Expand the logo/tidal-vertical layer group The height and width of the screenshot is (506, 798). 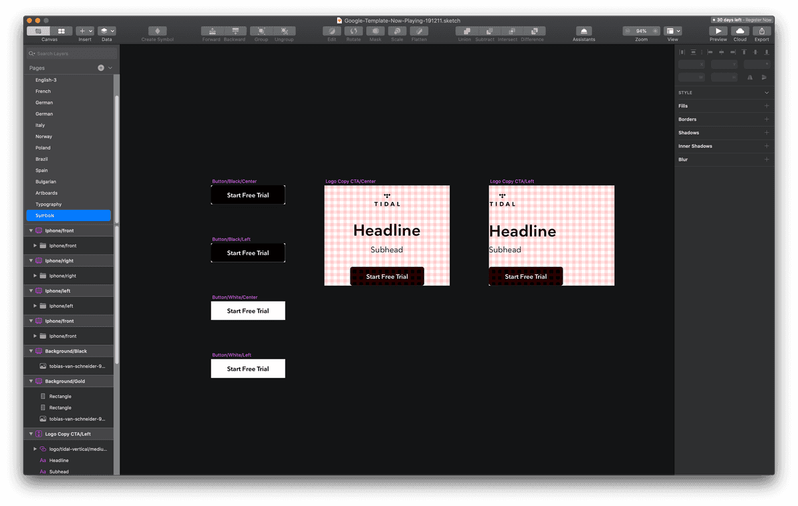pyautogui.click(x=35, y=449)
